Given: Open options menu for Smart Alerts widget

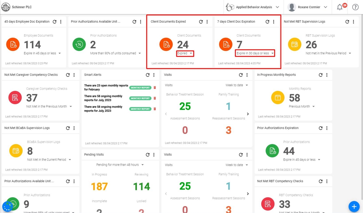Looking at the screenshot, I should 154,75.
